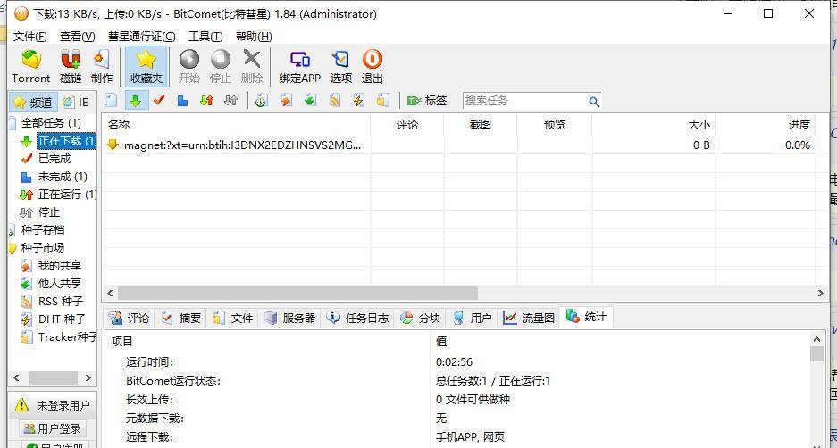Viewport: 837px width, 448px height.
Task: Open the 分块 detail tab
Action: 421,318
